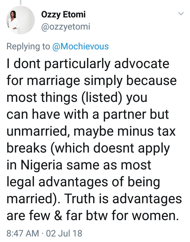Click the 02 Jul 18 date
The image size is (190, 242).
(64, 233)
